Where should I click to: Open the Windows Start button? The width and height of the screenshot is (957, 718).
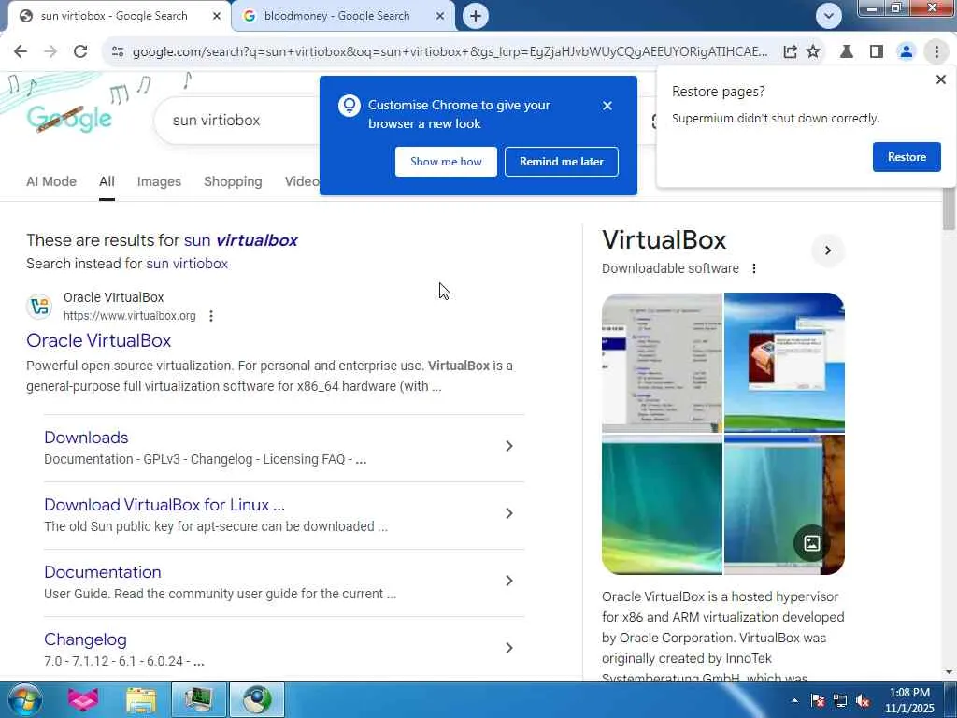click(24, 699)
